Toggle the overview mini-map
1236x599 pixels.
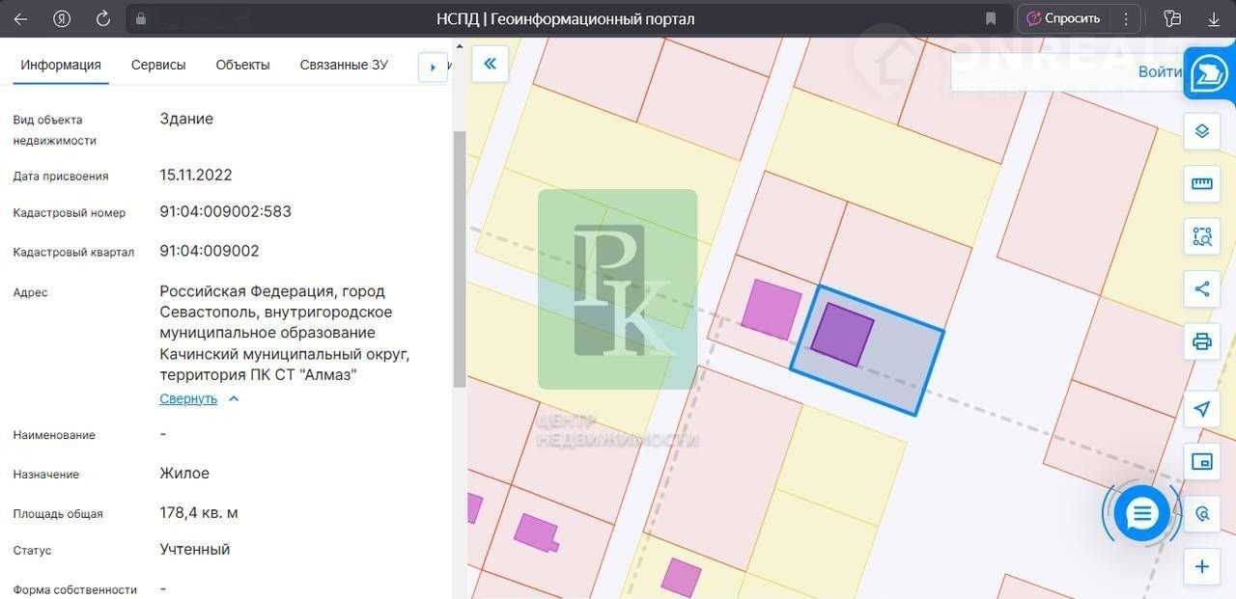pyautogui.click(x=1201, y=462)
